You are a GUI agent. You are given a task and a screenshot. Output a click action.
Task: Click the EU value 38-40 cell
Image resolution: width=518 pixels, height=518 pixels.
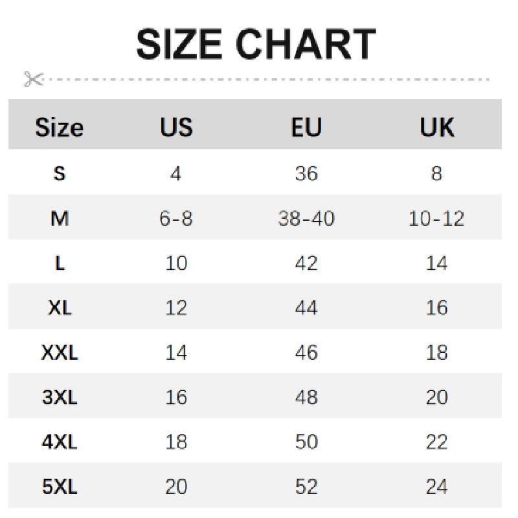click(x=306, y=218)
